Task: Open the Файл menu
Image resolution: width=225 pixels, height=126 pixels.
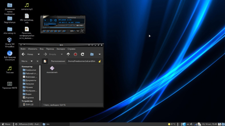Action: (x=23, y=49)
